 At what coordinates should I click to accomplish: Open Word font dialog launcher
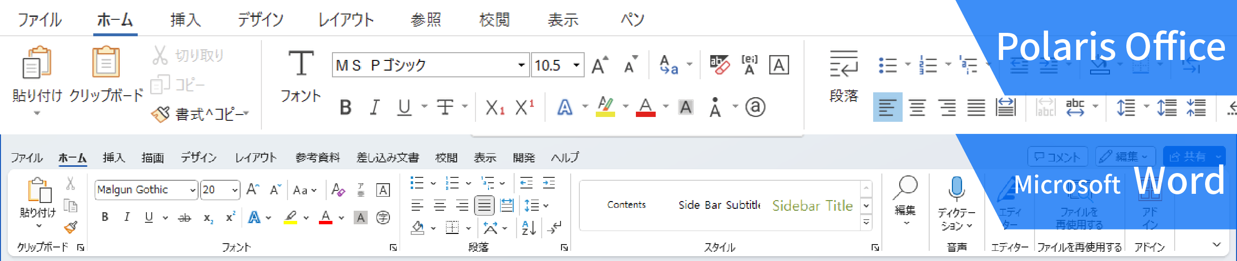point(393,247)
